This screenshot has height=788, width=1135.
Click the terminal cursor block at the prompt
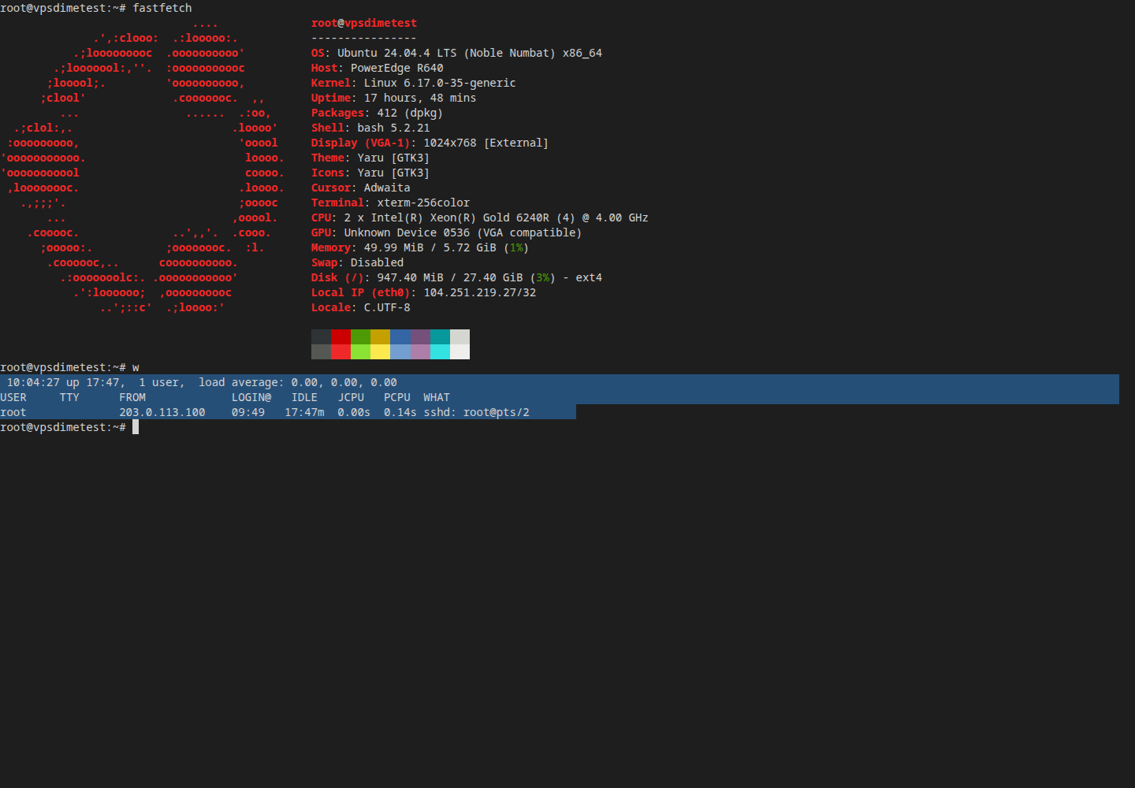pyautogui.click(x=136, y=427)
